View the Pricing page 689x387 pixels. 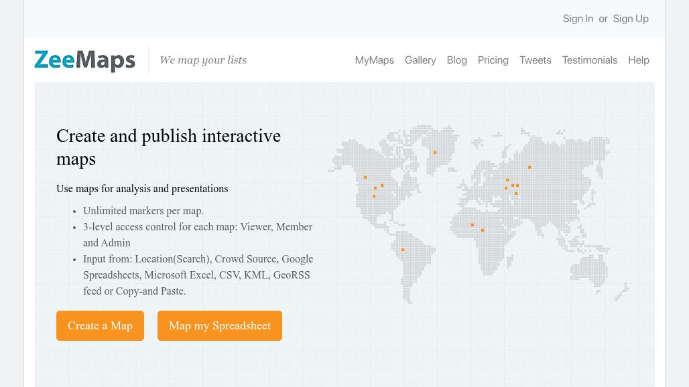pos(493,60)
